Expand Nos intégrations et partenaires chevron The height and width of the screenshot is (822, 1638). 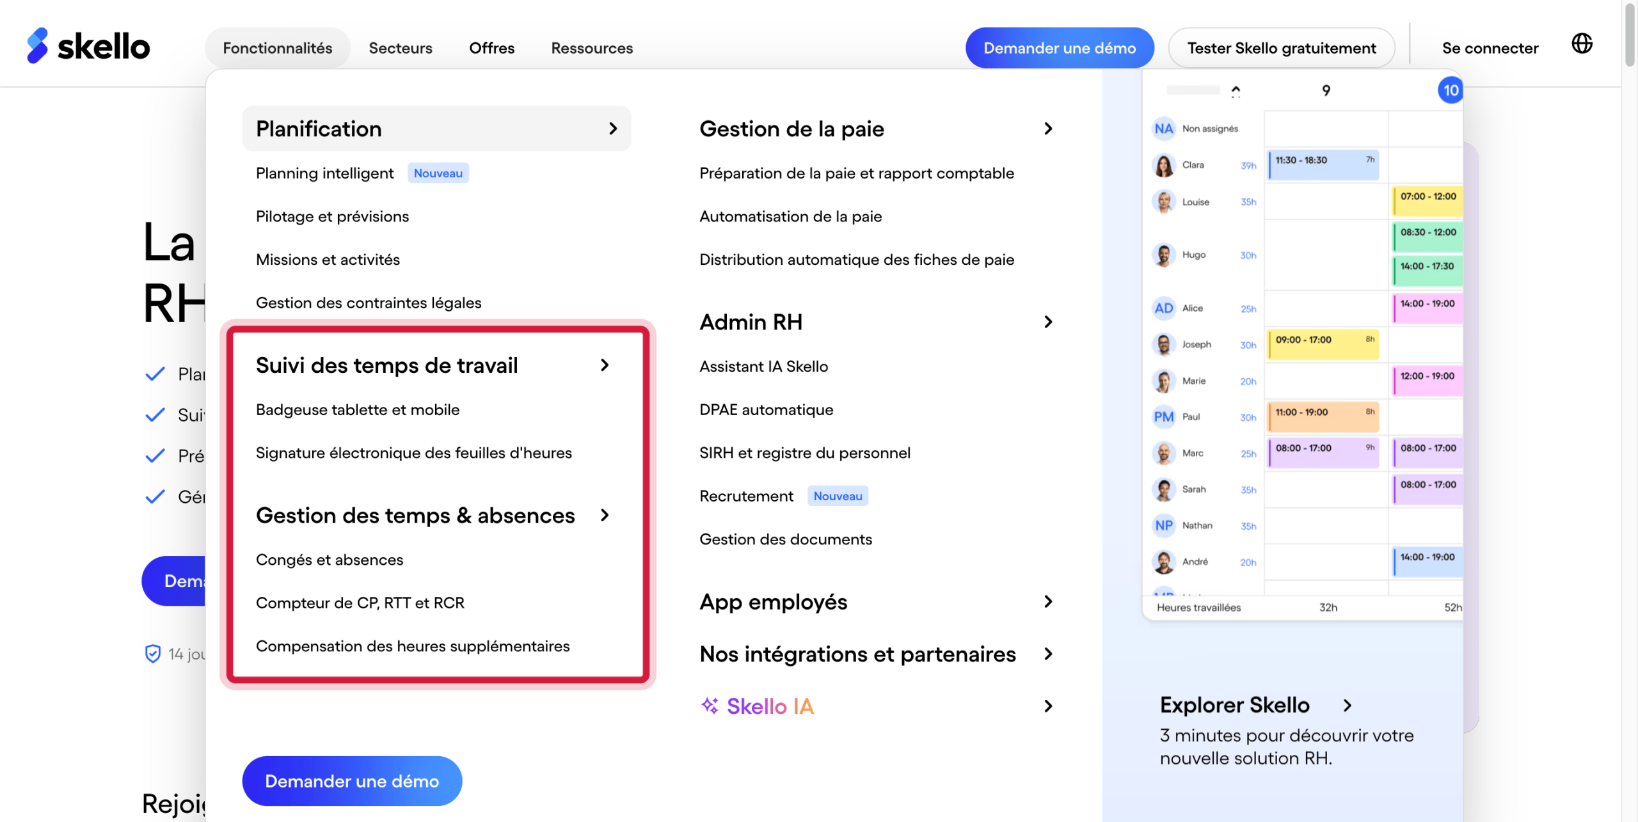coord(1048,654)
